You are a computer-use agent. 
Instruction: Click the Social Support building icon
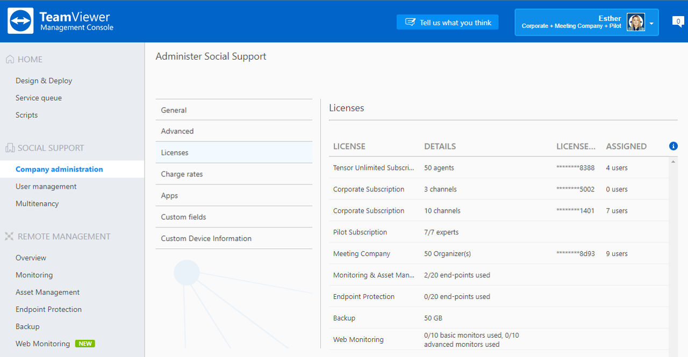click(x=10, y=148)
